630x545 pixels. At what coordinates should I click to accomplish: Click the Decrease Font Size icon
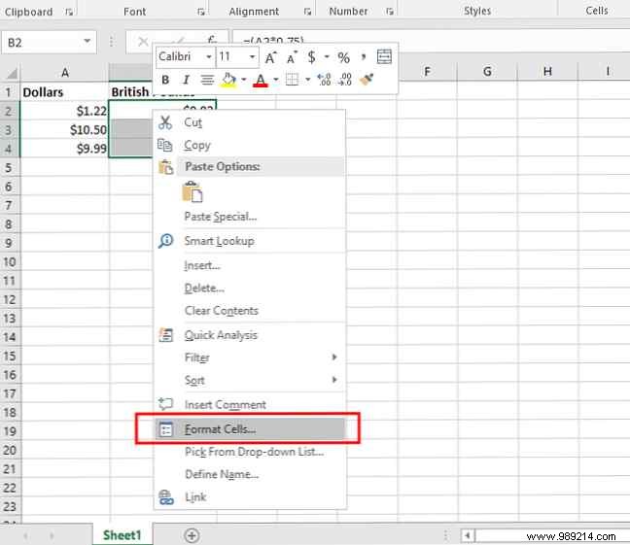292,57
